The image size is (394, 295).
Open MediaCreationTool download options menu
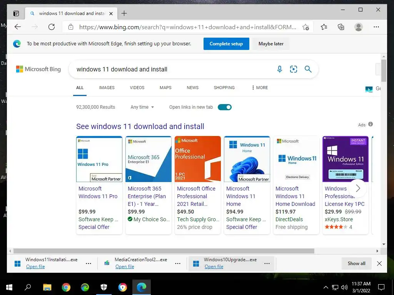click(178, 264)
